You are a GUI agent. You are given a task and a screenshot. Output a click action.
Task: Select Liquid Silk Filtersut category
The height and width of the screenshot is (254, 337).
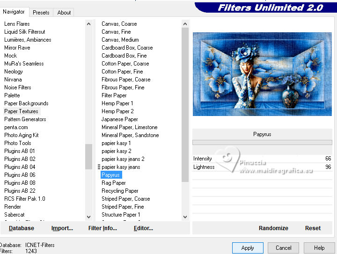[25, 32]
